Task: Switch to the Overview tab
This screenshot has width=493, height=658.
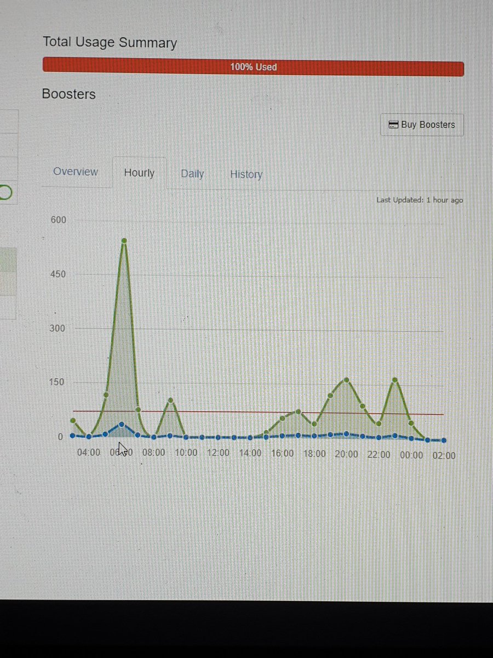Action: [76, 172]
